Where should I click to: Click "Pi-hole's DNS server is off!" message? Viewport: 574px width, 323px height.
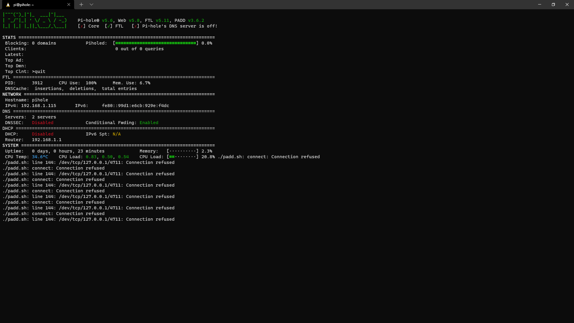[180, 26]
